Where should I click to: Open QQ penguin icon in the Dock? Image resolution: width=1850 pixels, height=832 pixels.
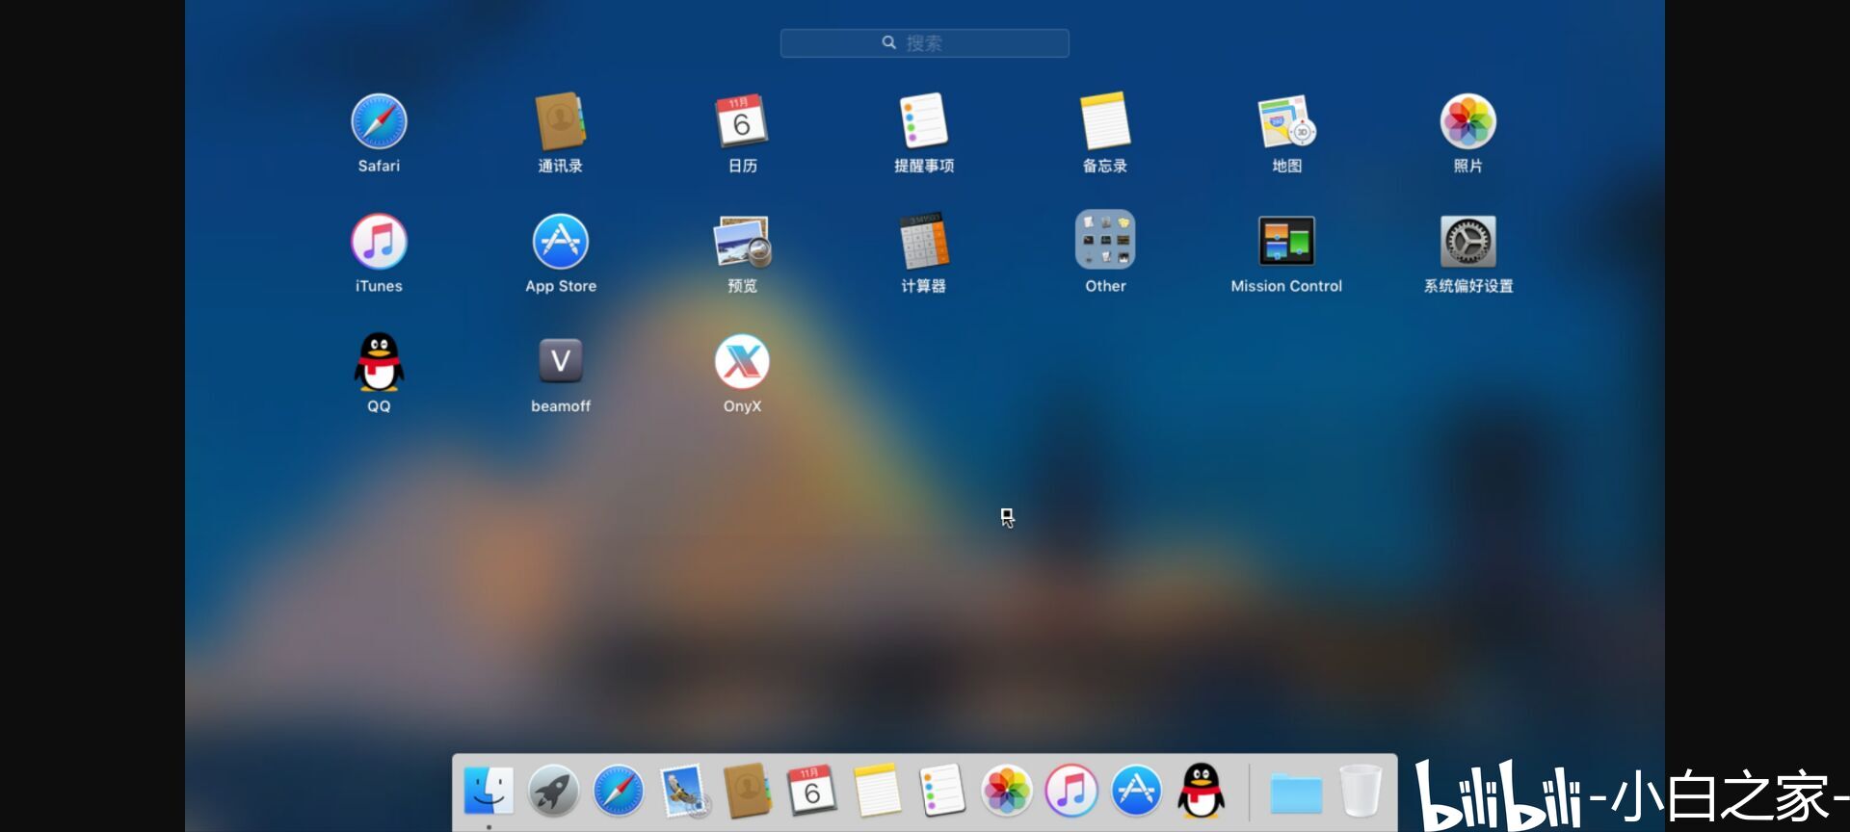1202,792
